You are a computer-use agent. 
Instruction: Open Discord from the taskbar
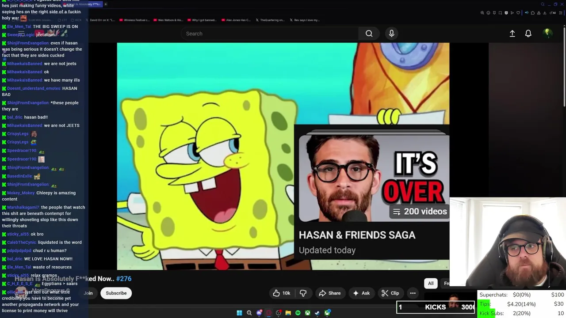(259, 313)
